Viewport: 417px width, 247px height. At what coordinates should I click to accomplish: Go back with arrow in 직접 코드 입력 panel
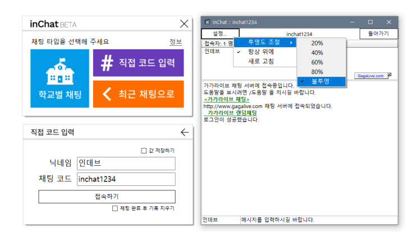[x=185, y=132]
